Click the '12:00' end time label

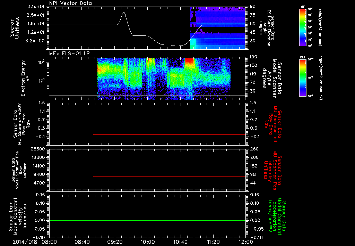246,242
